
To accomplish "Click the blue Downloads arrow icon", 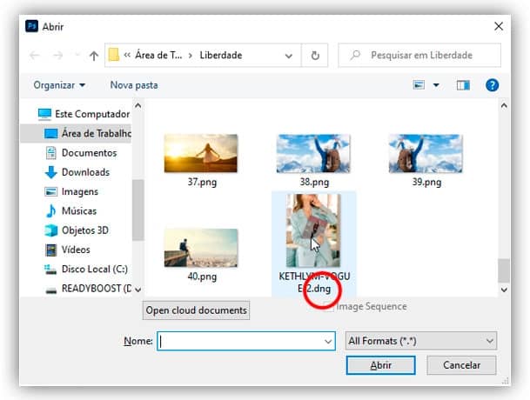I will tap(51, 172).
